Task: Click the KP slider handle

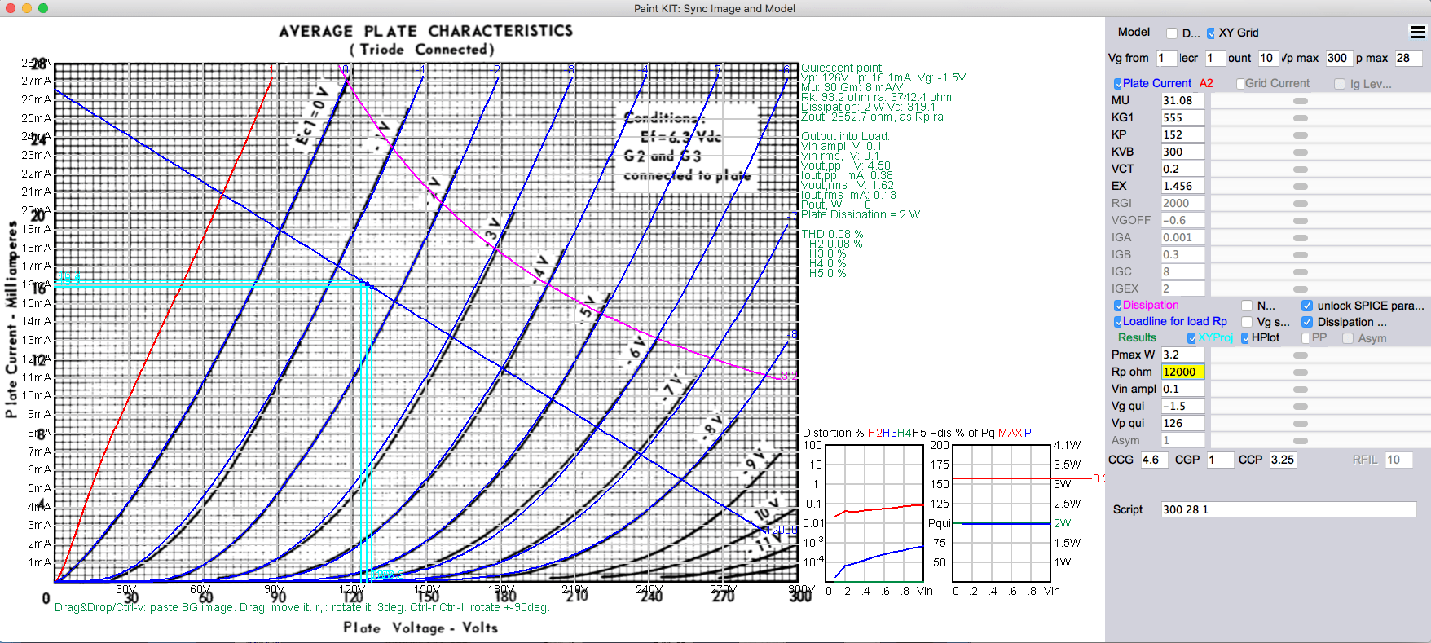Action: coord(1301,135)
